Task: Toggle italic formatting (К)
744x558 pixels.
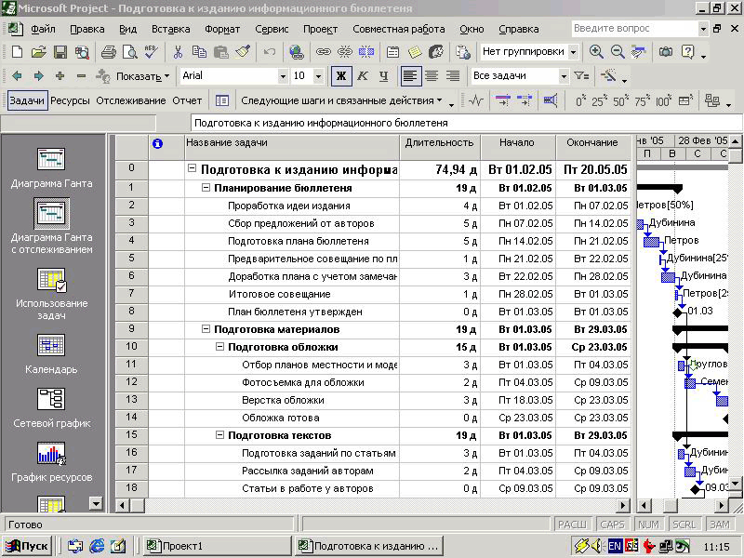Action: coord(363,76)
